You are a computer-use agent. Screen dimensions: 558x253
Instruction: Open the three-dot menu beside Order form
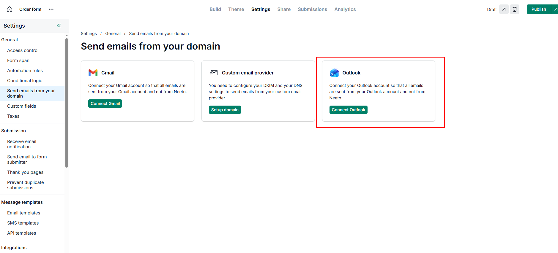tap(51, 9)
